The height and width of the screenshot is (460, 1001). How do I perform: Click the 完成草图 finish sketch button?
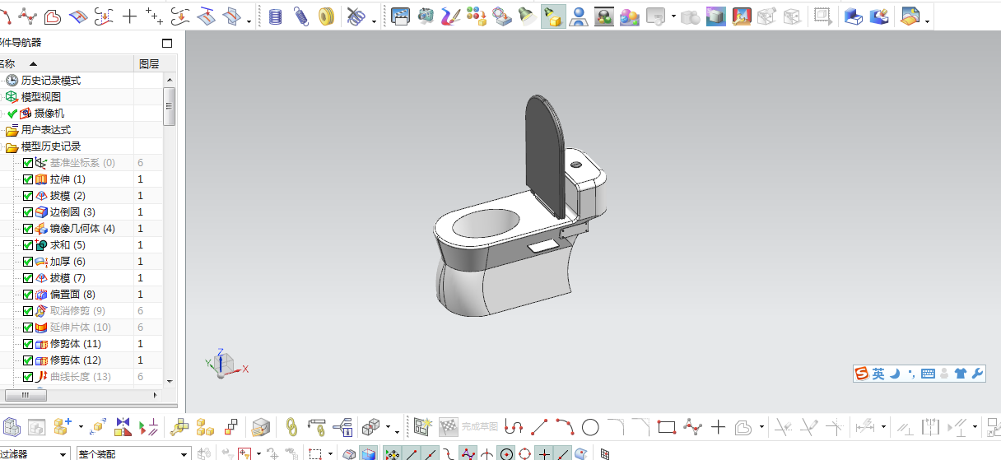point(469,427)
